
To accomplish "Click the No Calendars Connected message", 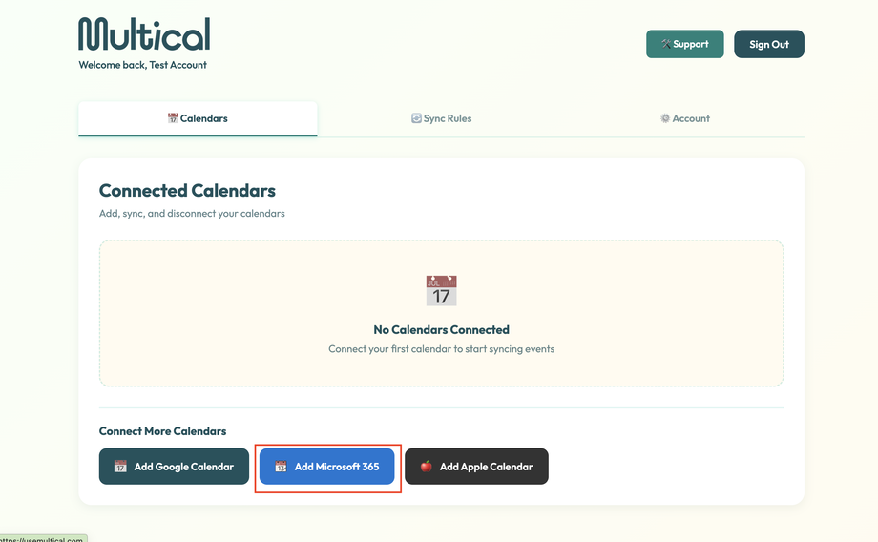I will pyautogui.click(x=441, y=329).
